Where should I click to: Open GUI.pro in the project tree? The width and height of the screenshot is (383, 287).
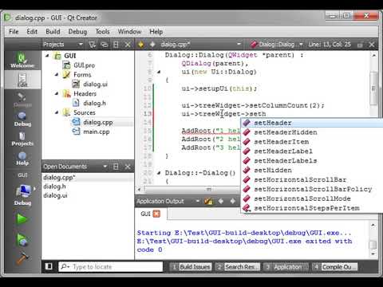tap(84, 65)
